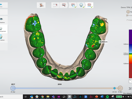Open the single tooth outline step

point(81,5)
